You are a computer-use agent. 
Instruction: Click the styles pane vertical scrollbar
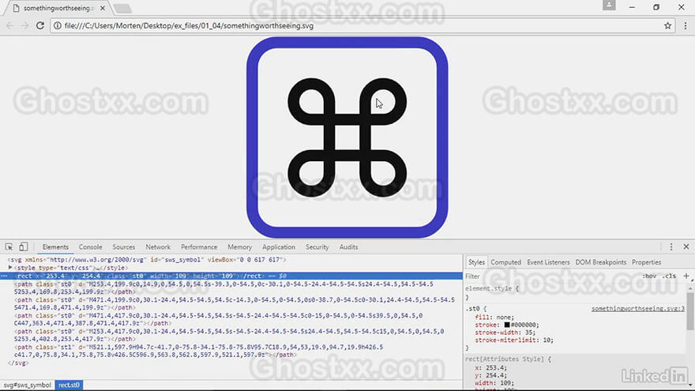tap(690, 310)
